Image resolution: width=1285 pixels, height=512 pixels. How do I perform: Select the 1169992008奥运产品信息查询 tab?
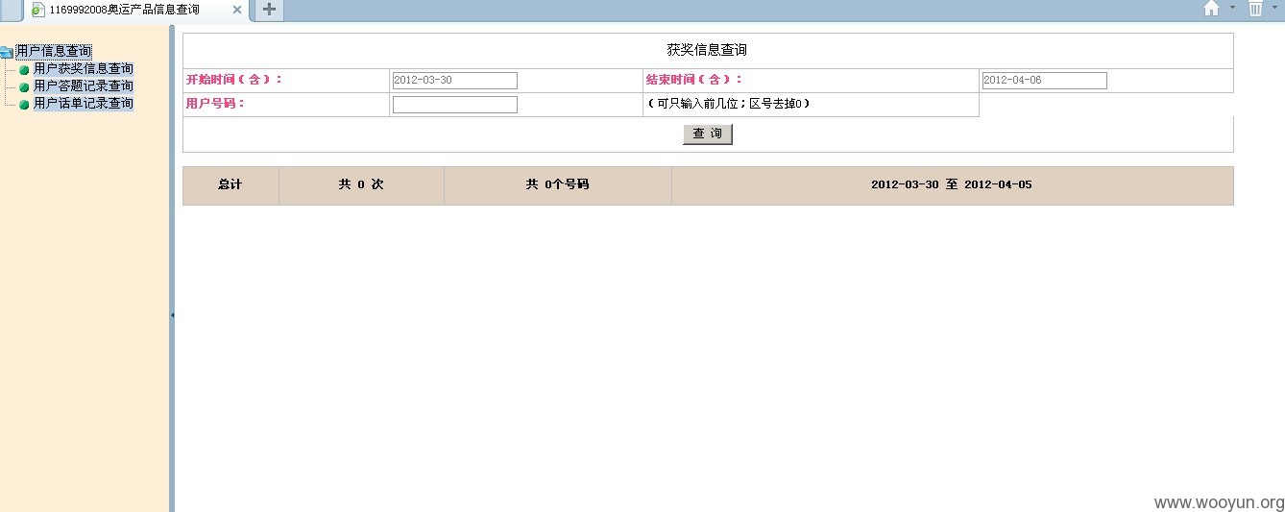pos(136,10)
